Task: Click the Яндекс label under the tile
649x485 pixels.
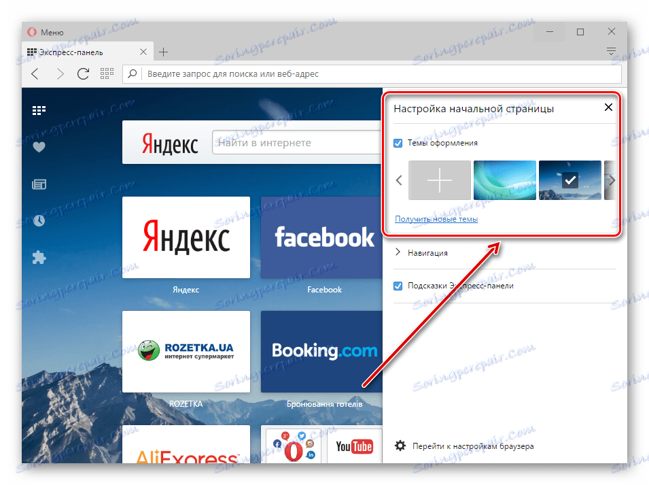Action: coord(186,290)
